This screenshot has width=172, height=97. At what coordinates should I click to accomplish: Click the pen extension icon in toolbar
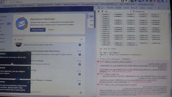(143, 1)
